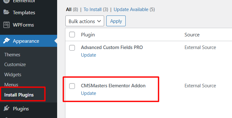Tick the select-all checkbox beside Plugin header
Screen dimensions: 232x118
[72, 34]
